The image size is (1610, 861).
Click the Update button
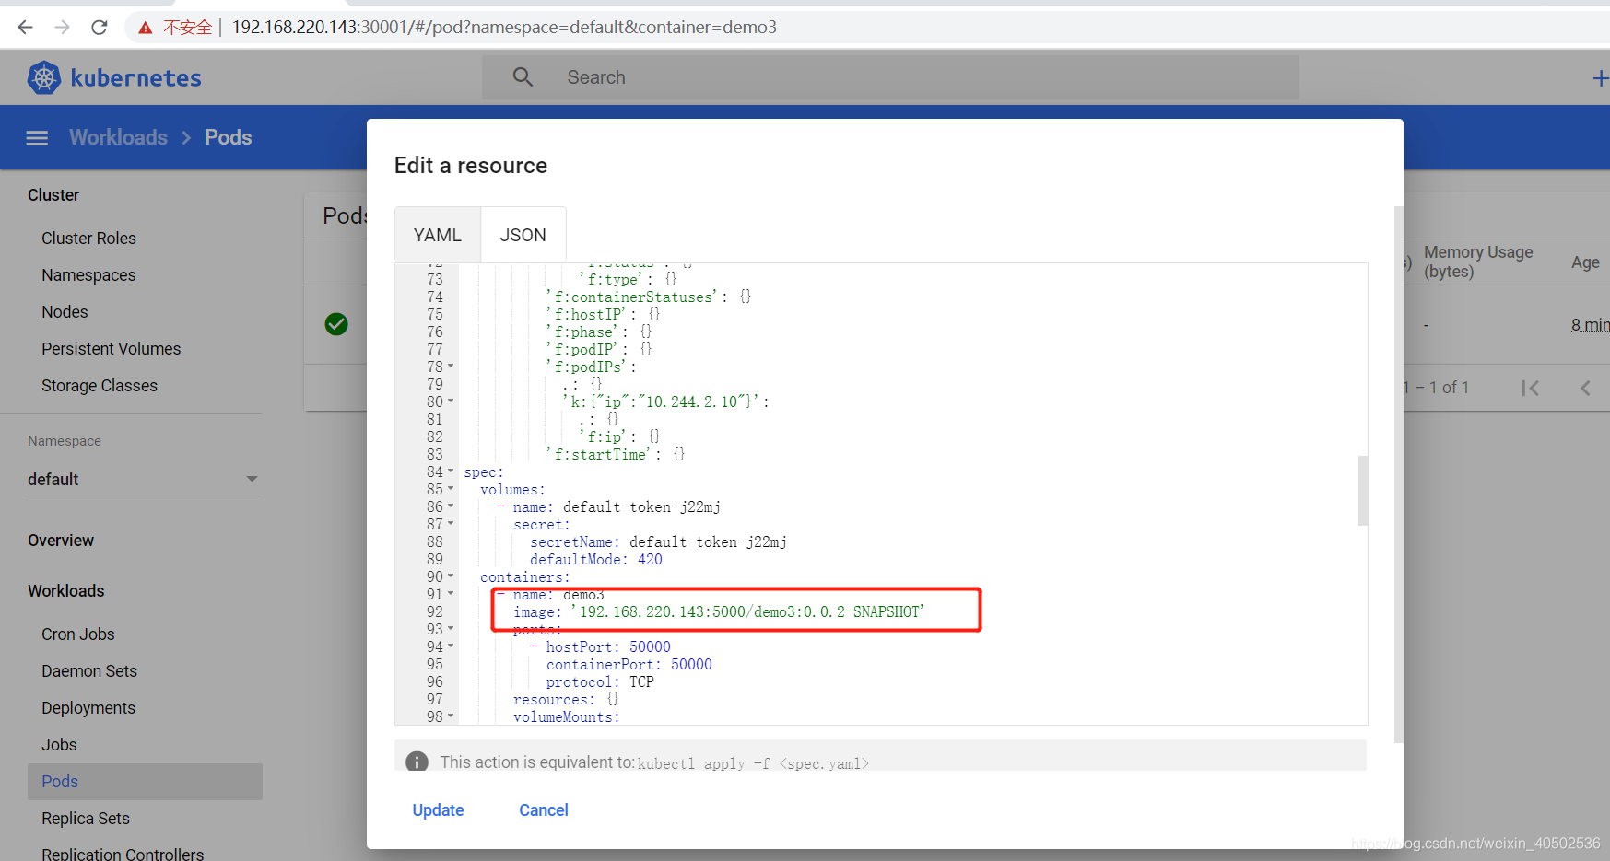tap(438, 810)
